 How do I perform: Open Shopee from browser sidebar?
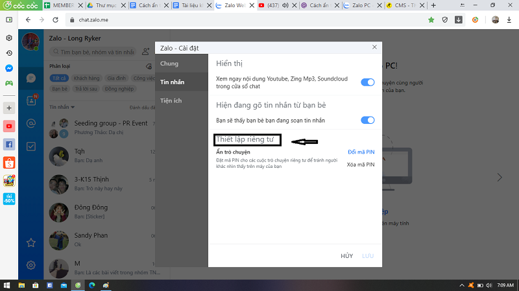tap(9, 163)
